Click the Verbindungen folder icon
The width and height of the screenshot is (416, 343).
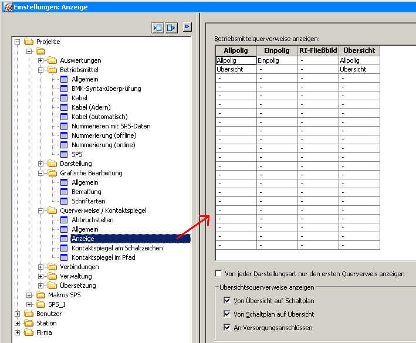(x=52, y=267)
